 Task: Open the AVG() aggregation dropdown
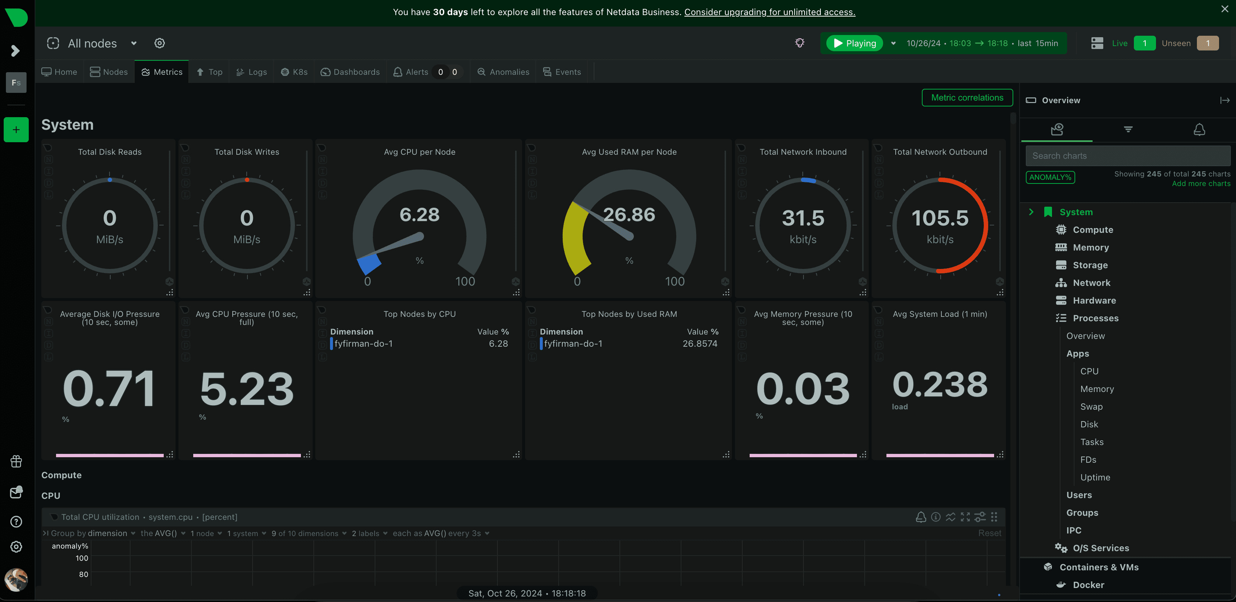click(x=163, y=533)
